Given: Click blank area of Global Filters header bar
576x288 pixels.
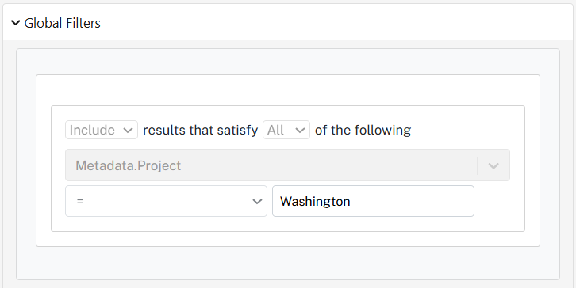Looking at the screenshot, I should [x=331, y=23].
